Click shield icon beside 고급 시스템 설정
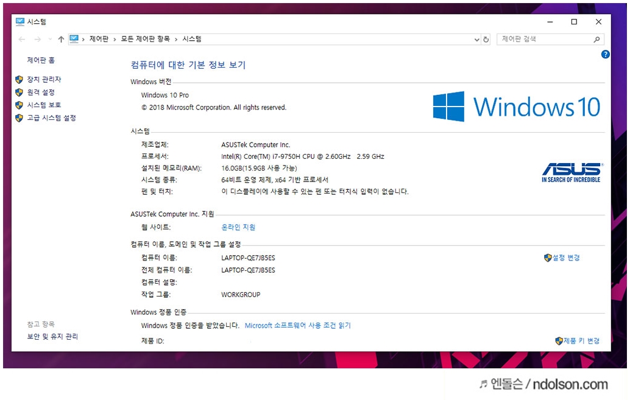Image resolution: width=630 pixels, height=400 pixels. click(x=19, y=118)
